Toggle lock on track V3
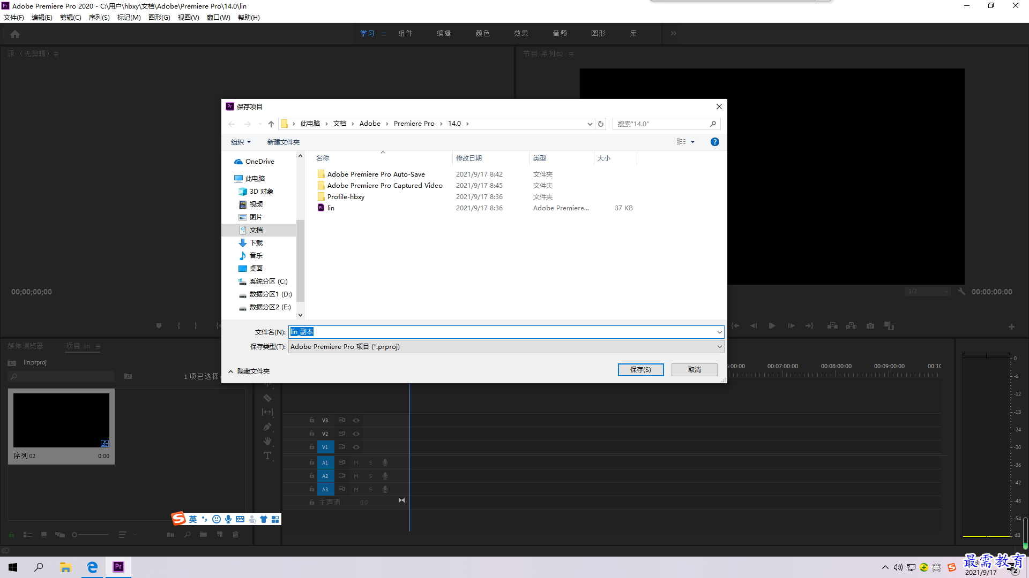 coord(311,421)
